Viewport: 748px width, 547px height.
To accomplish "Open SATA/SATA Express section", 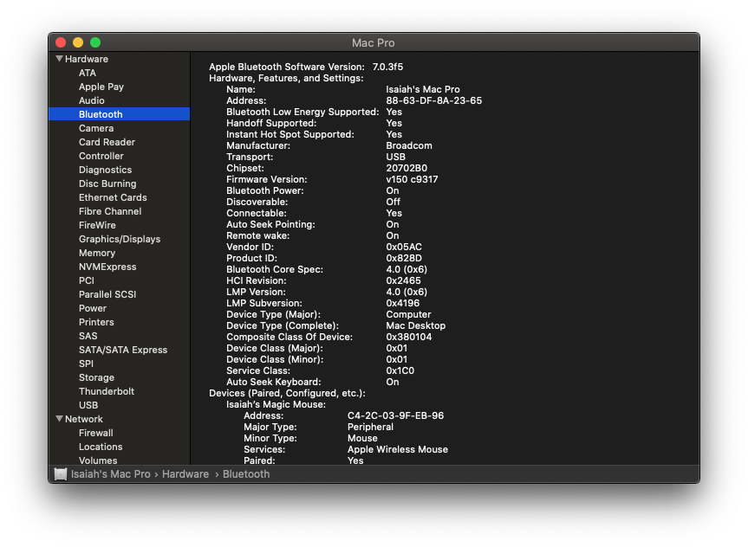I will pos(123,350).
